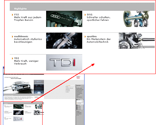The width and height of the screenshot is (156, 125).
Task: Click the search field in grey sidebar
Action: click(x=80, y=101)
